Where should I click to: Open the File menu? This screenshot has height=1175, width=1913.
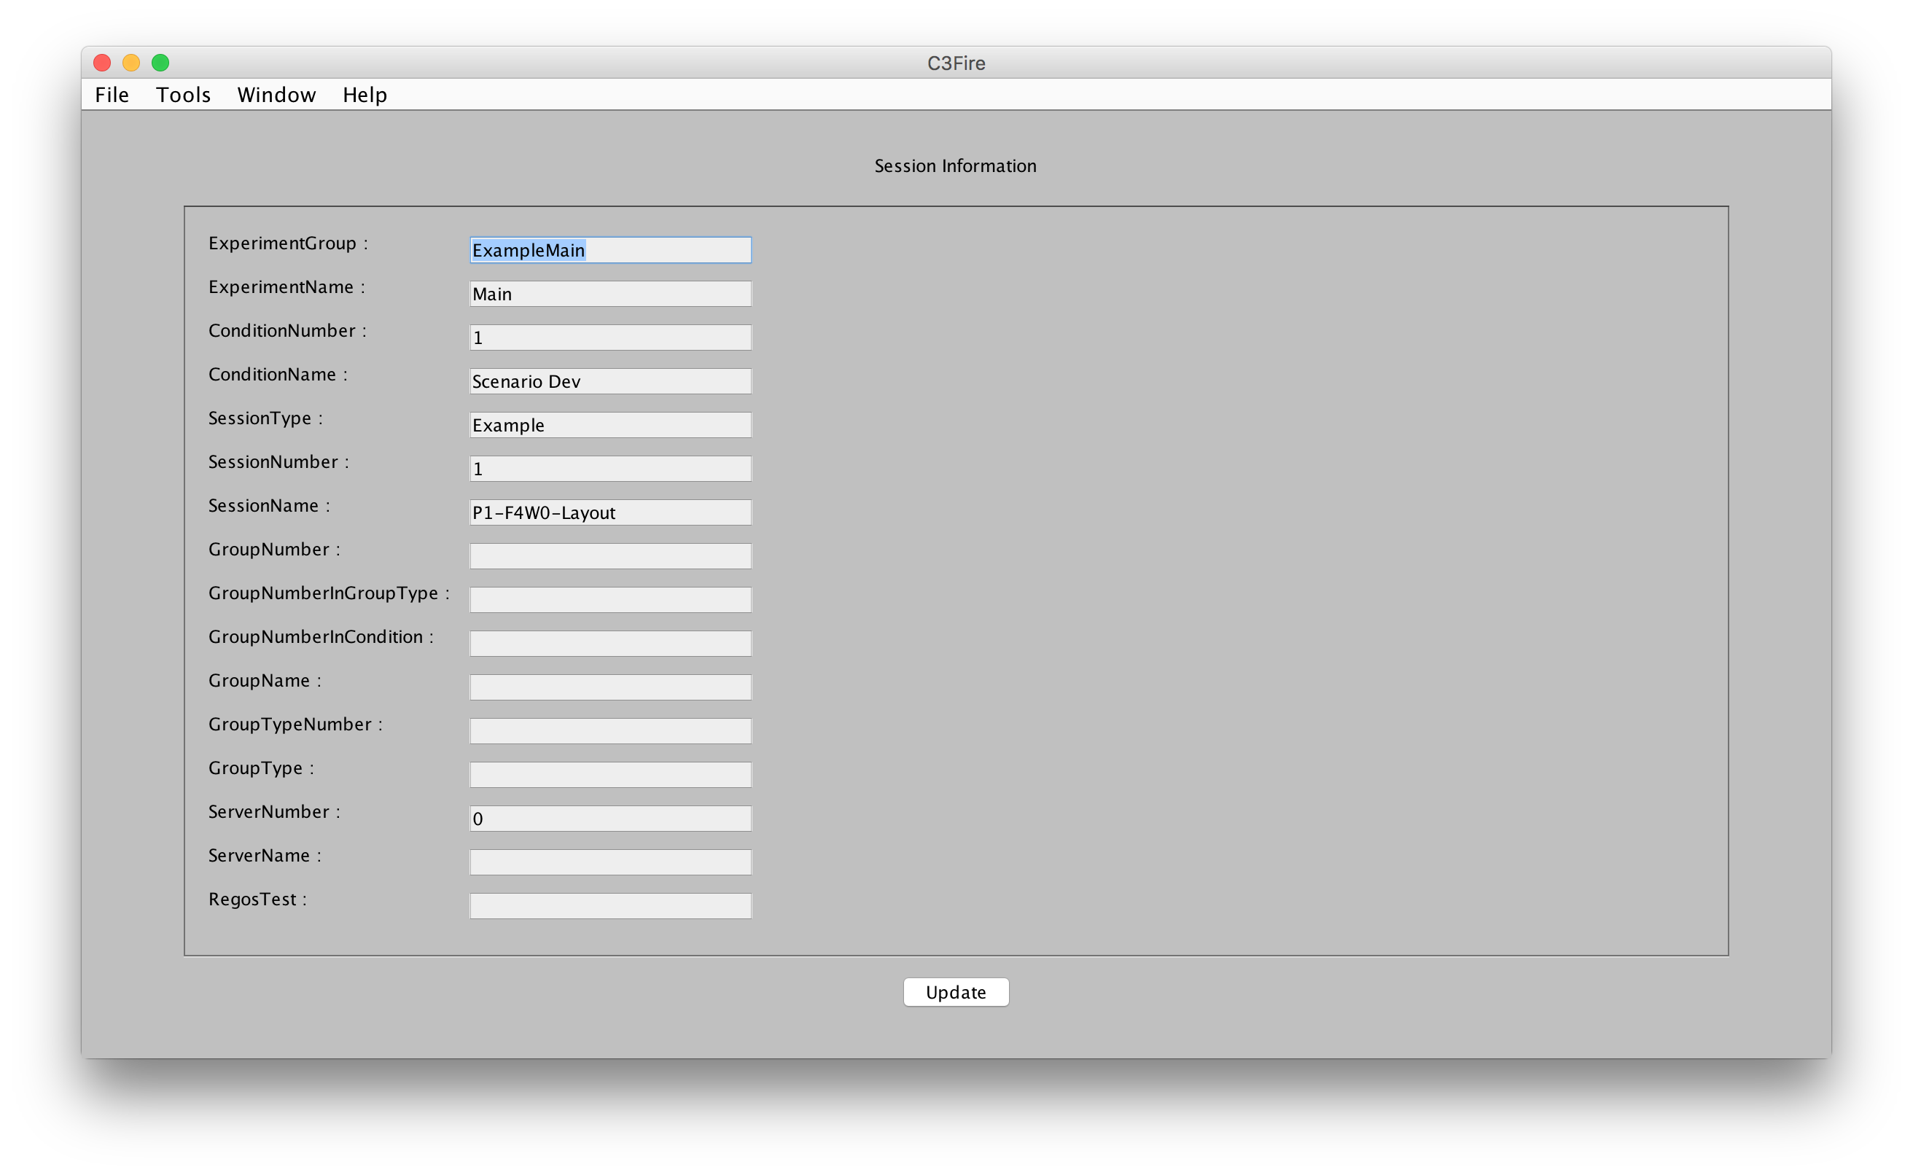112,95
